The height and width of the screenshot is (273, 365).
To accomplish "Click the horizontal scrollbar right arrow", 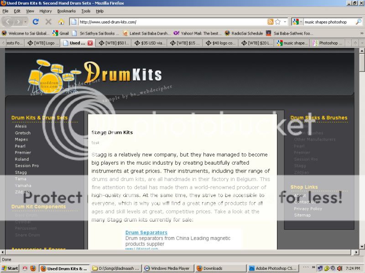I will pyautogui.click(x=356, y=252).
